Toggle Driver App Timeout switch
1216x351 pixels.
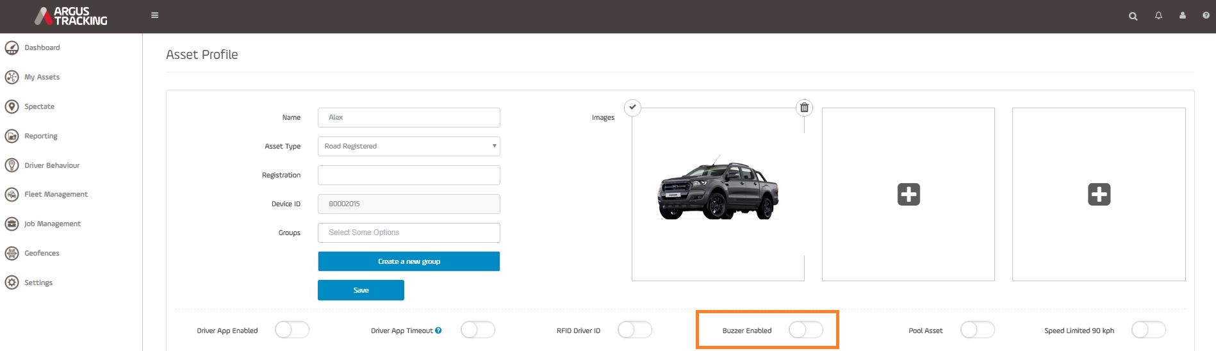[478, 330]
